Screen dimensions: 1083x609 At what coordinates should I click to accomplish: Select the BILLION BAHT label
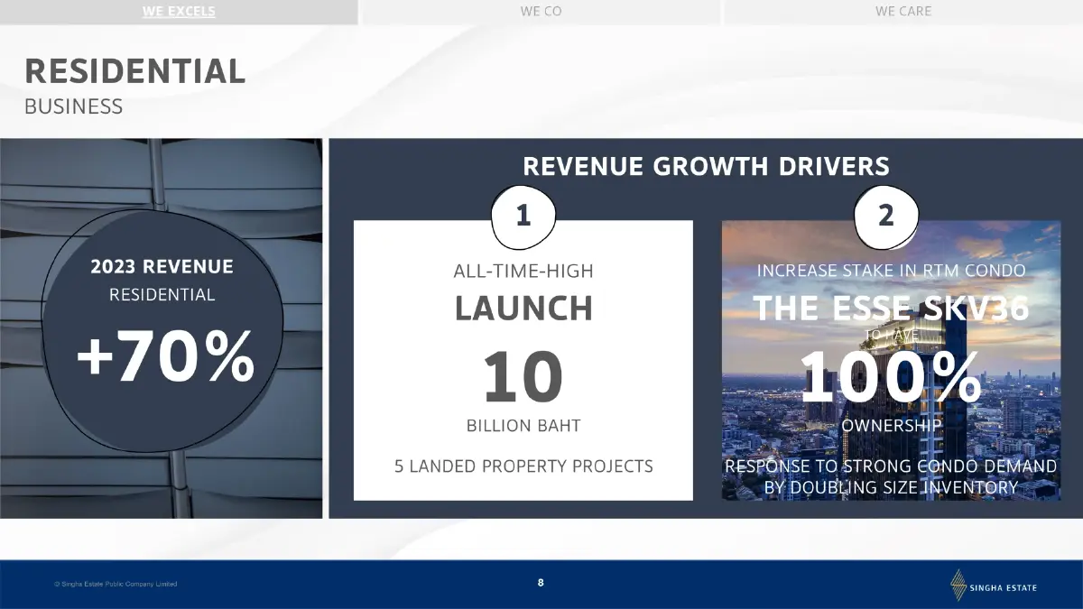523,426
